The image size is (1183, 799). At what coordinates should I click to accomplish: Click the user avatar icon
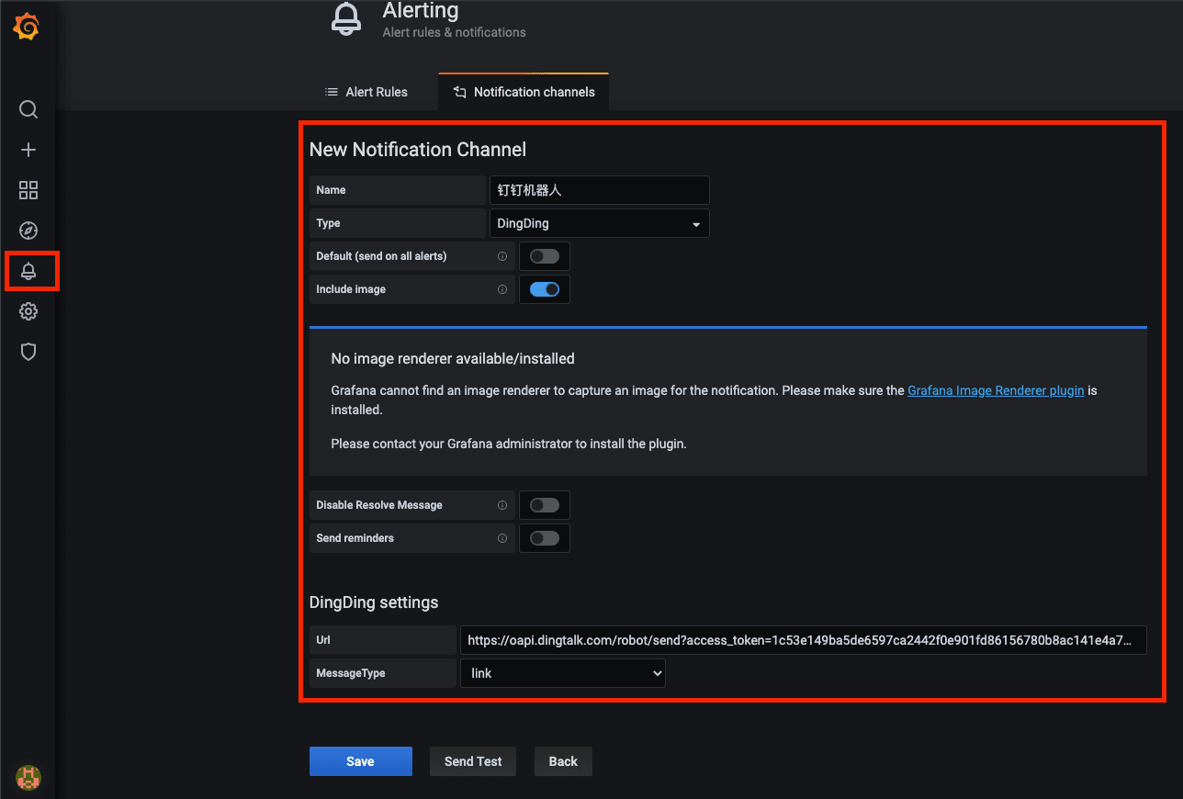(28, 778)
